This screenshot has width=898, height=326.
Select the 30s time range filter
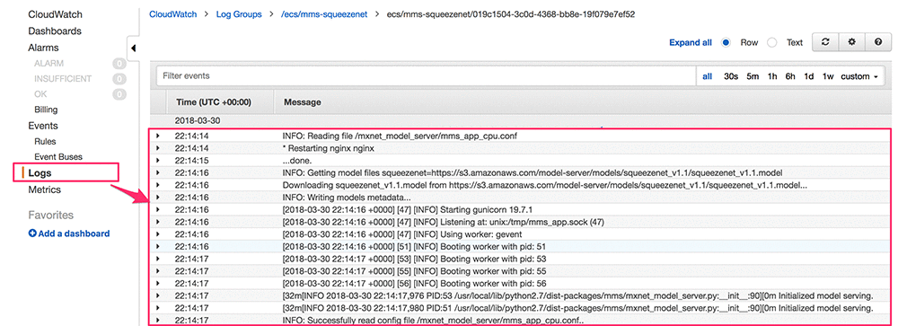click(731, 76)
